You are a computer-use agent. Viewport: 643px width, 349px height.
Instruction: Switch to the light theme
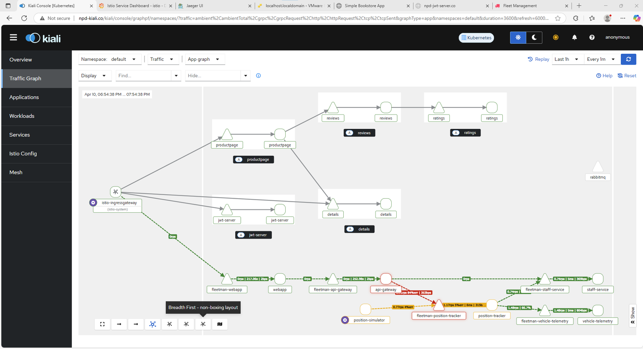point(518,37)
